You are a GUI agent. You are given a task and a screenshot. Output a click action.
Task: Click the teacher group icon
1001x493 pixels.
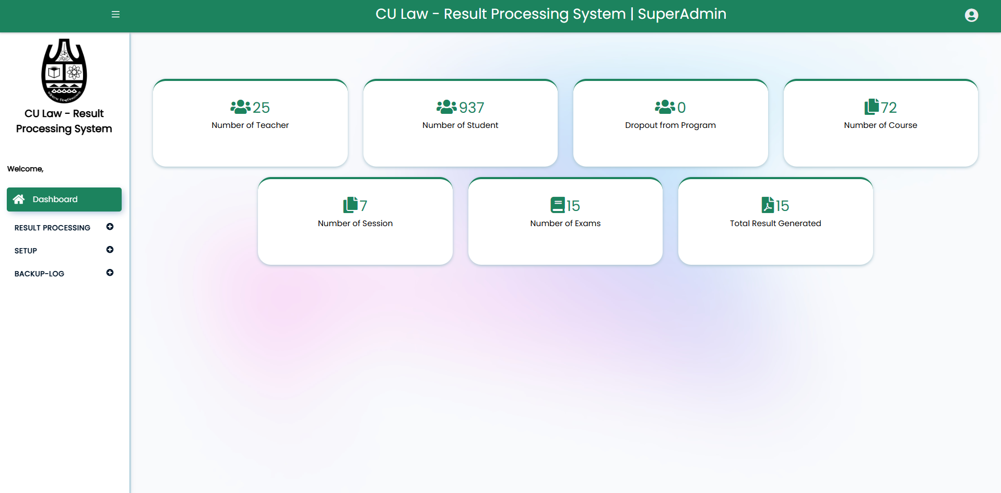pyautogui.click(x=240, y=107)
